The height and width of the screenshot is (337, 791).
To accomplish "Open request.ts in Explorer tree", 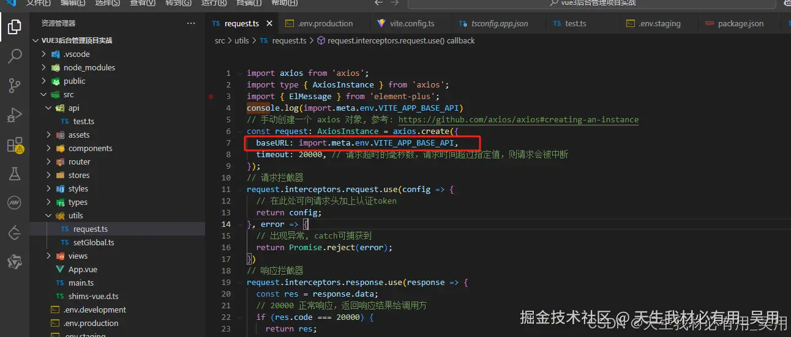I will (91, 229).
